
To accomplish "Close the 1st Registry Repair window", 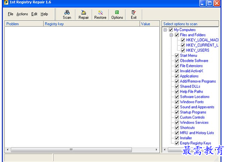I will click(x=217, y=3).
